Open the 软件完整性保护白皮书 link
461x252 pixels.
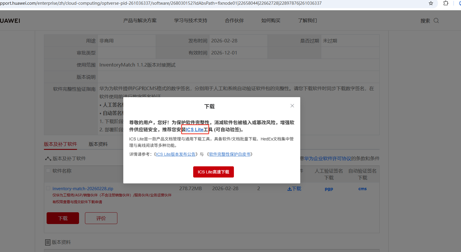[229, 154]
